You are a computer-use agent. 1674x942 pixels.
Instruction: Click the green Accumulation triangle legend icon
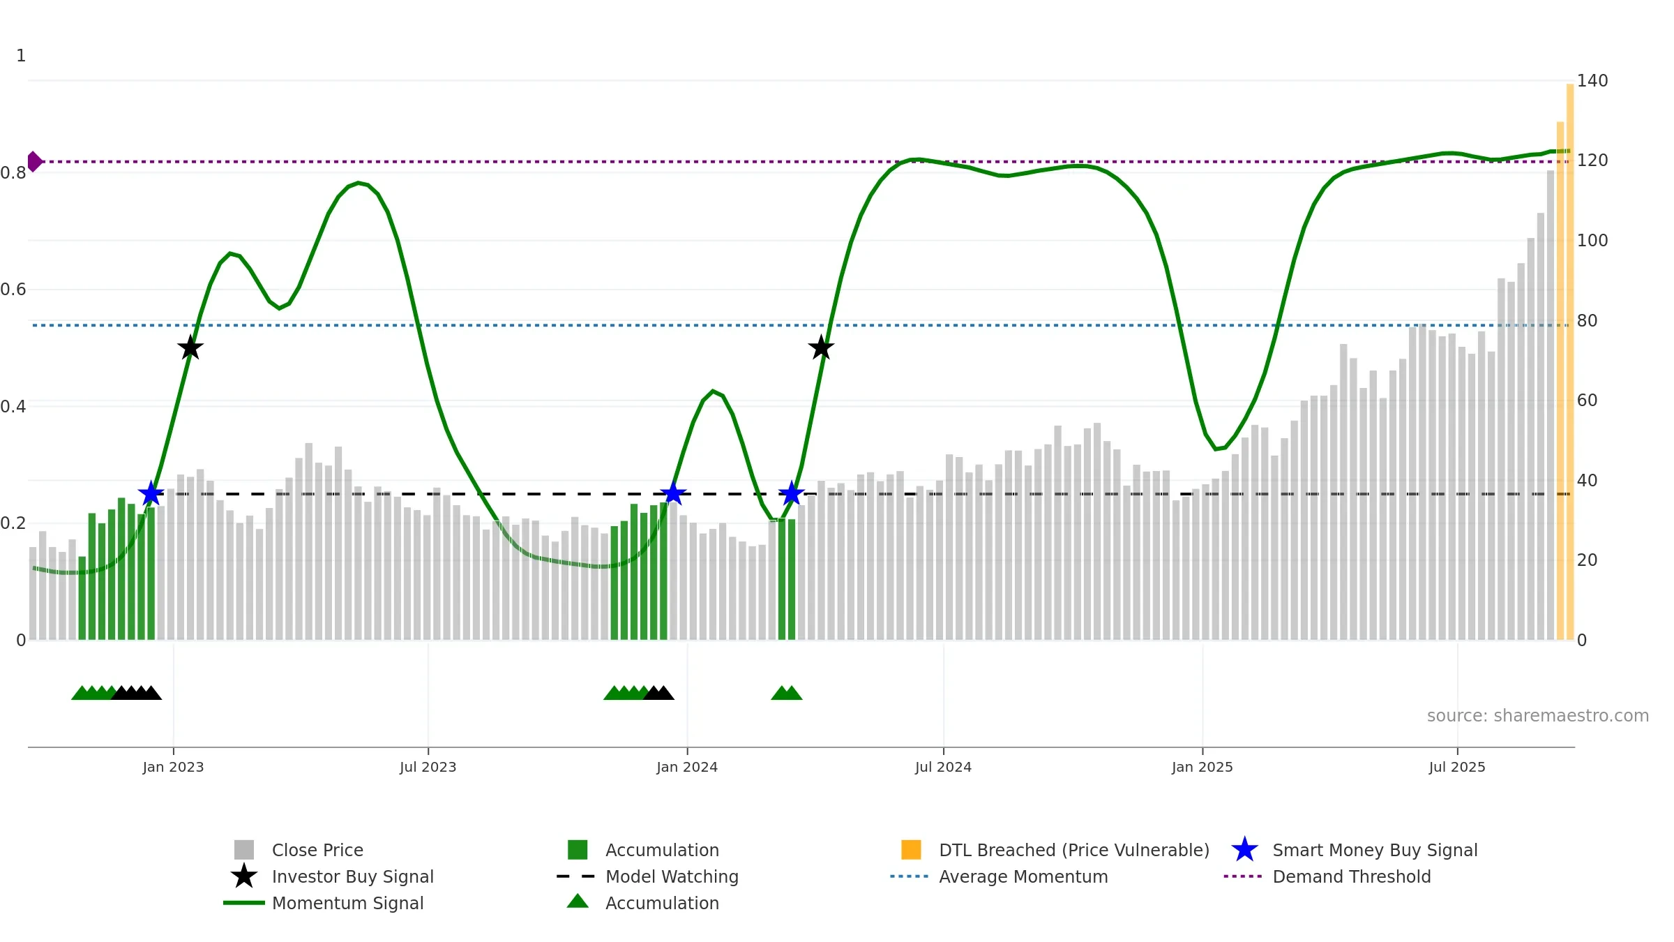pos(578,902)
